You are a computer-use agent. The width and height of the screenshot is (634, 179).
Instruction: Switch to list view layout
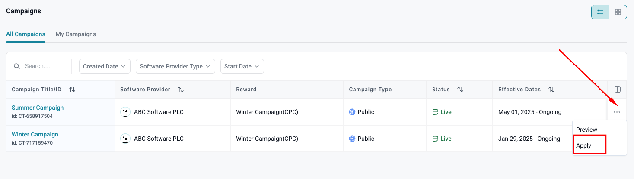(x=600, y=12)
